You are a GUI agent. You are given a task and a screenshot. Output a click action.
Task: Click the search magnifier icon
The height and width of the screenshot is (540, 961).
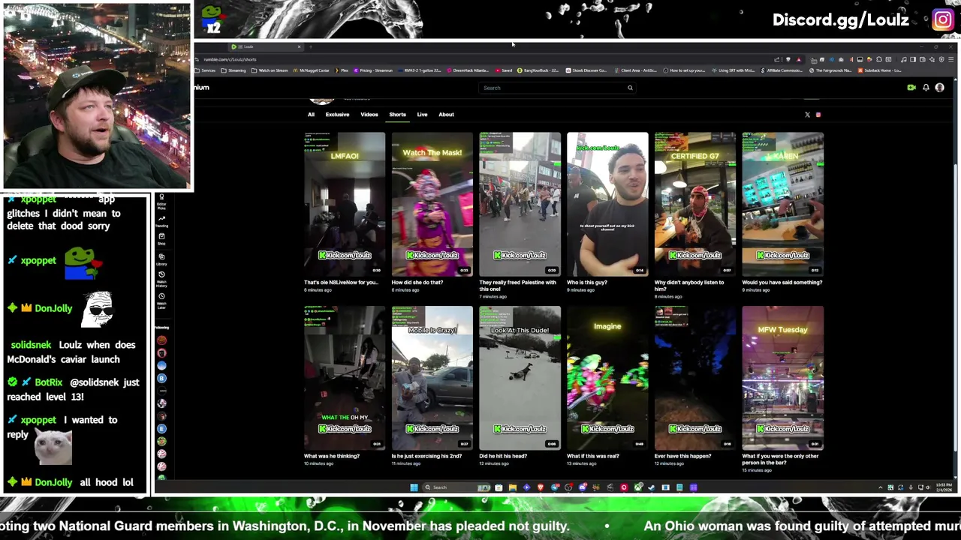tap(630, 88)
